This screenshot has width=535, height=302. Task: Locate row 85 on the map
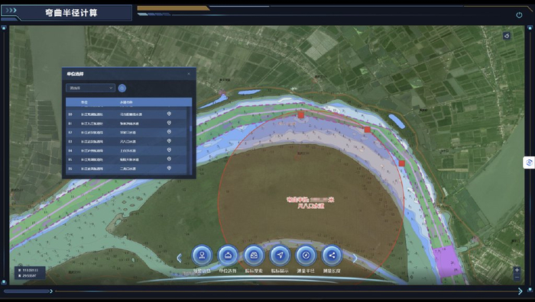(169, 159)
